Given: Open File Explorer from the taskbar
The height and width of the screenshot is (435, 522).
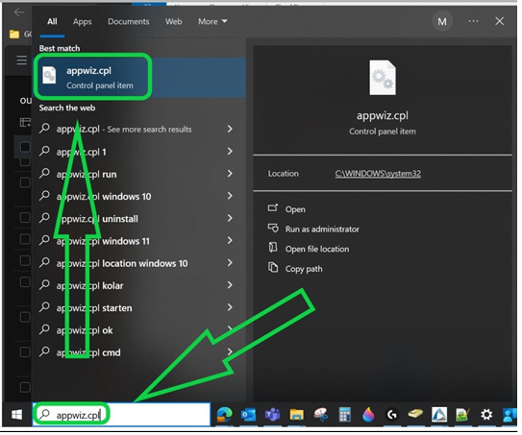Looking at the screenshot, I should pyautogui.click(x=296, y=415).
